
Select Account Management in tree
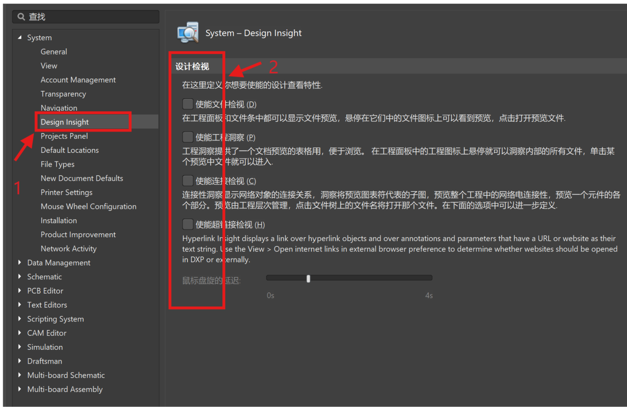pyautogui.click(x=78, y=80)
